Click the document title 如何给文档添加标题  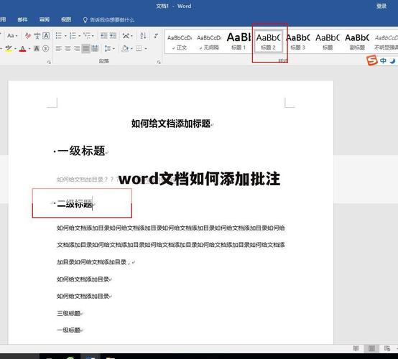click(171, 123)
